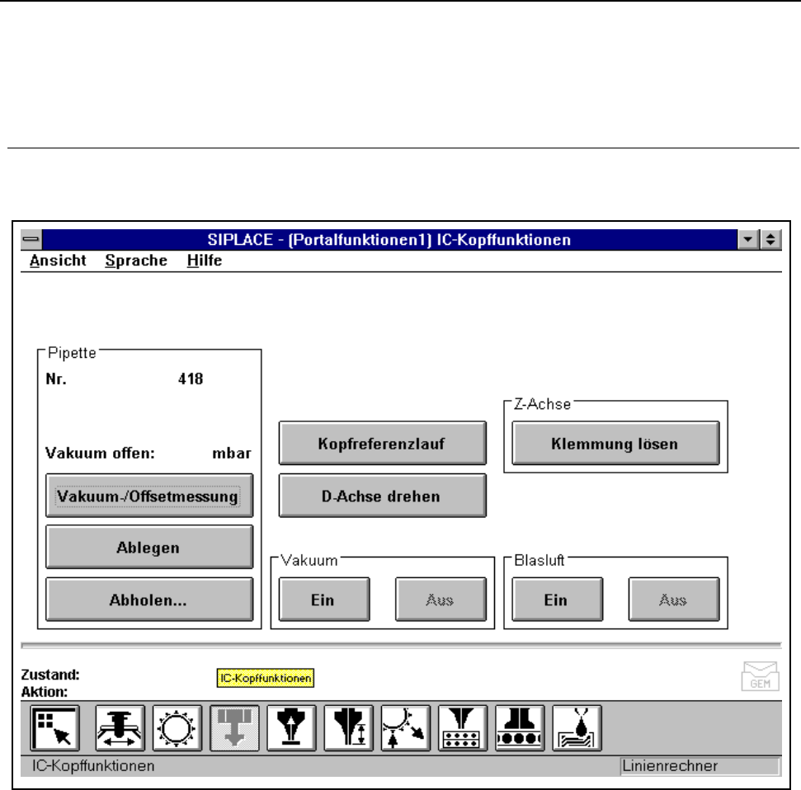Click the title bar up-down arrow button
The image size is (801, 790).
[x=770, y=239]
